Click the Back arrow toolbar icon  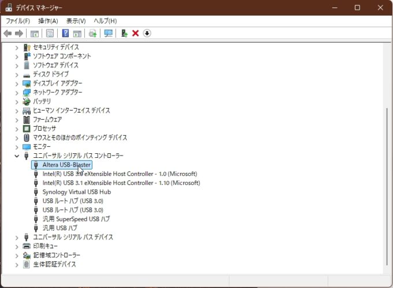(8, 33)
